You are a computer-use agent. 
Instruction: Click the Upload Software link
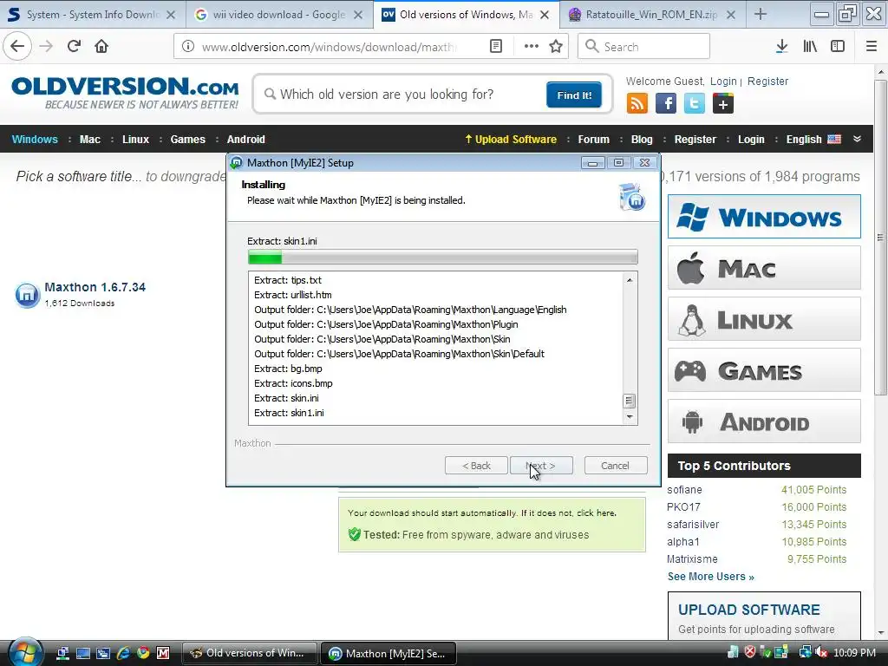click(x=510, y=140)
